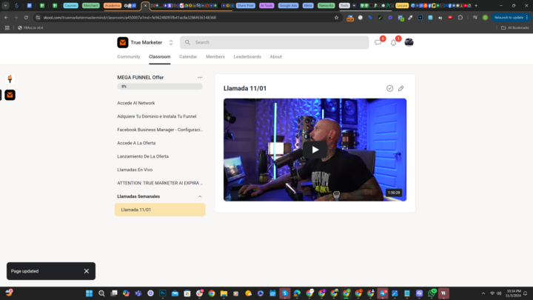
Task: Open the Chrome extensions puzzle icon
Action: coord(460,17)
